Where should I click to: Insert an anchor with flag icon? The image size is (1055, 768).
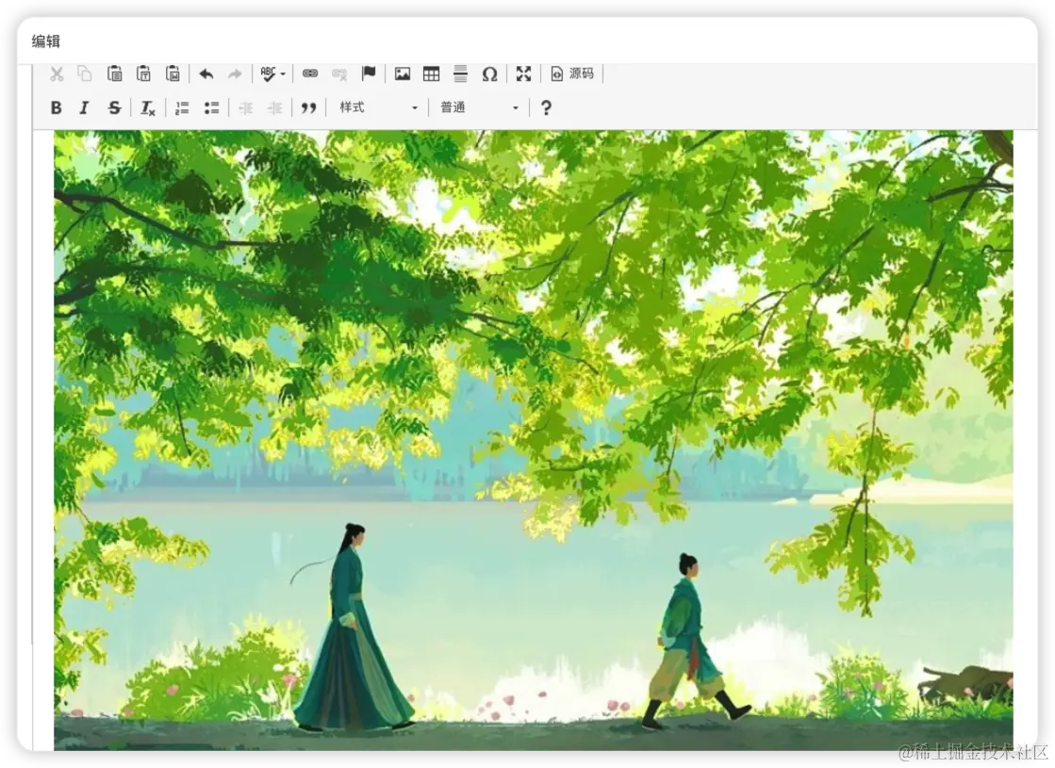(369, 74)
